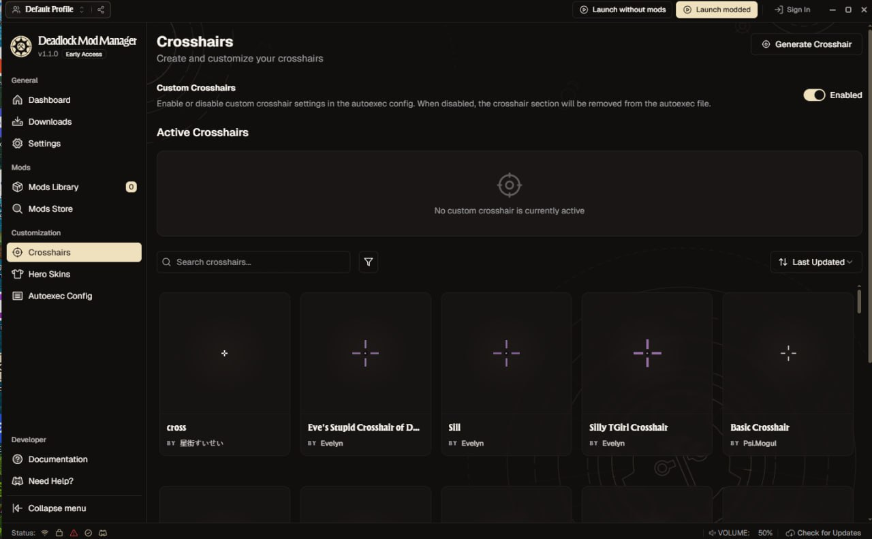The image size is (872, 539).
Task: Navigate to Mods Library
Action: coord(74,187)
